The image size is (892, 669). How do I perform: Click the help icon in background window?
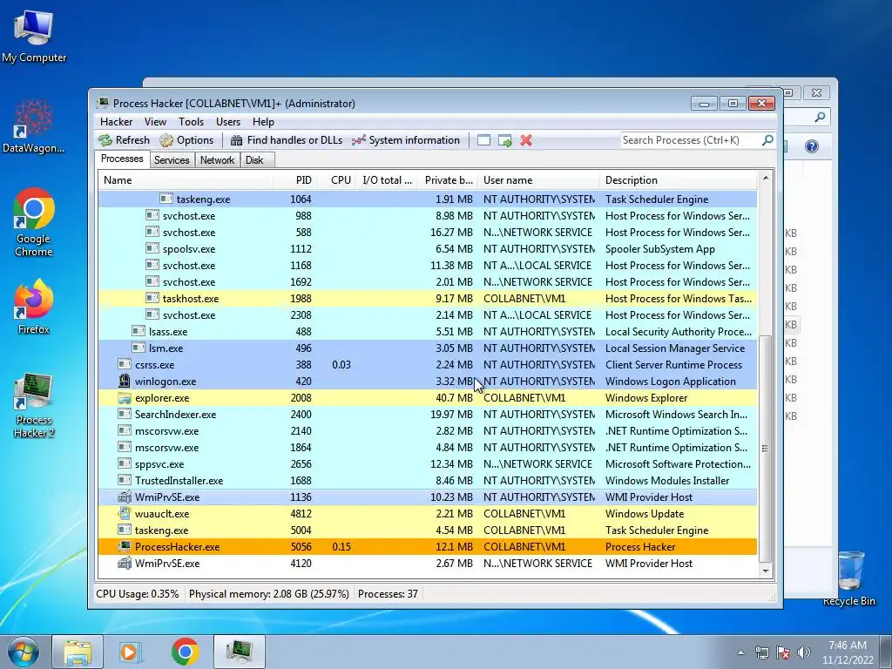point(812,146)
